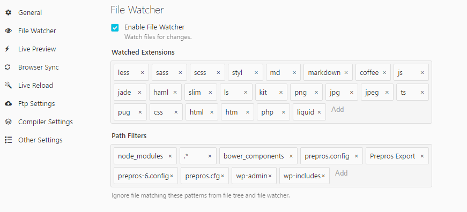Click Add field in Path Filters
Viewport: 467px width, 212px height.
pyautogui.click(x=342, y=173)
